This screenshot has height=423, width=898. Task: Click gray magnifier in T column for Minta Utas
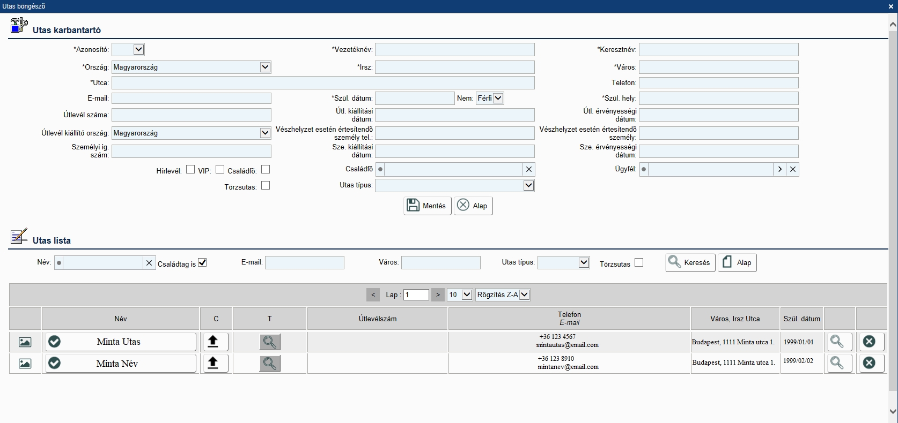pyautogui.click(x=269, y=342)
